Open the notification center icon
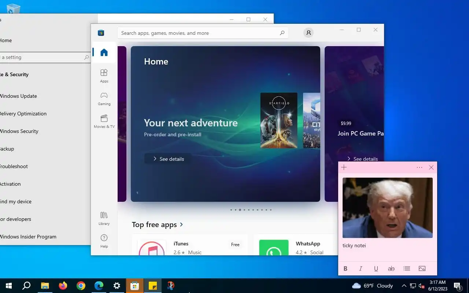The image size is (469, 293). (457, 286)
